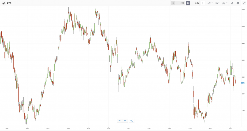Viewport: 247px width, 131px height.
Task: Click the 2014 label on the time axis
Action: coord(68,128)
